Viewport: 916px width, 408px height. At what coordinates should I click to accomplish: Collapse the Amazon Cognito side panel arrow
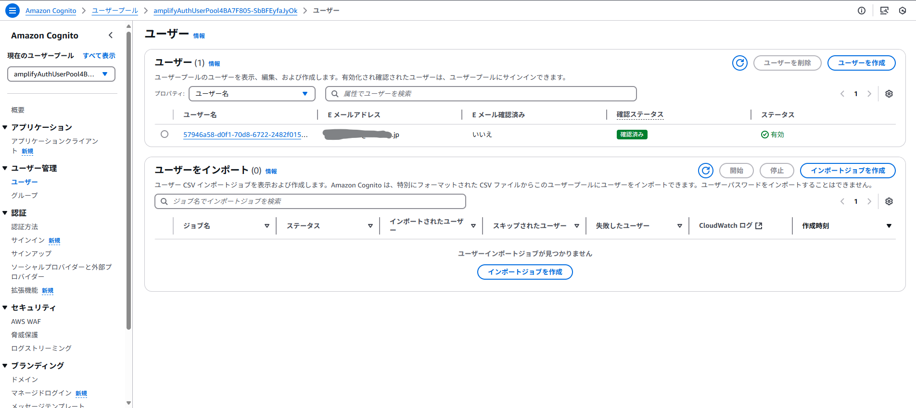pos(111,35)
